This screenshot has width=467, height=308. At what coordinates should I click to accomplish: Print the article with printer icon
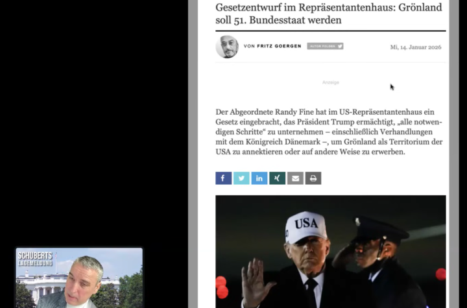[313, 178]
